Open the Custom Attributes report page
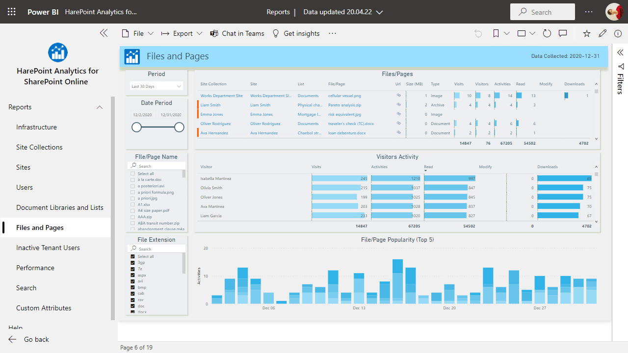This screenshot has width=628, height=353. [44, 308]
